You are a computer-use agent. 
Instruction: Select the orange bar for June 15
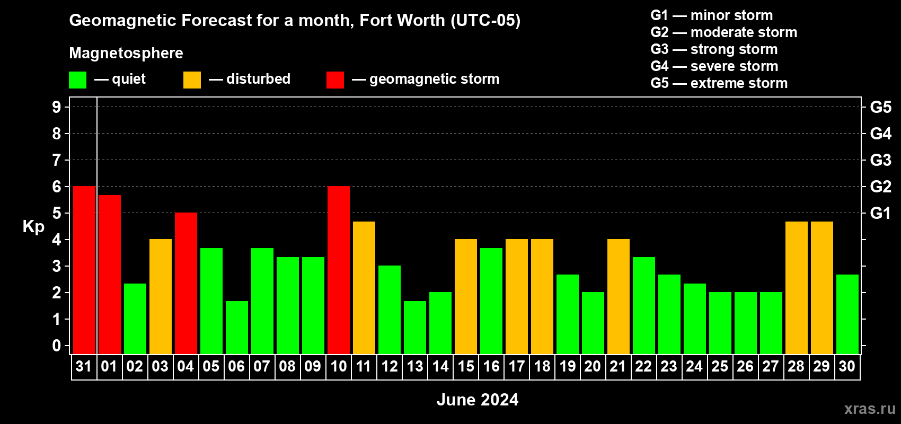click(466, 296)
